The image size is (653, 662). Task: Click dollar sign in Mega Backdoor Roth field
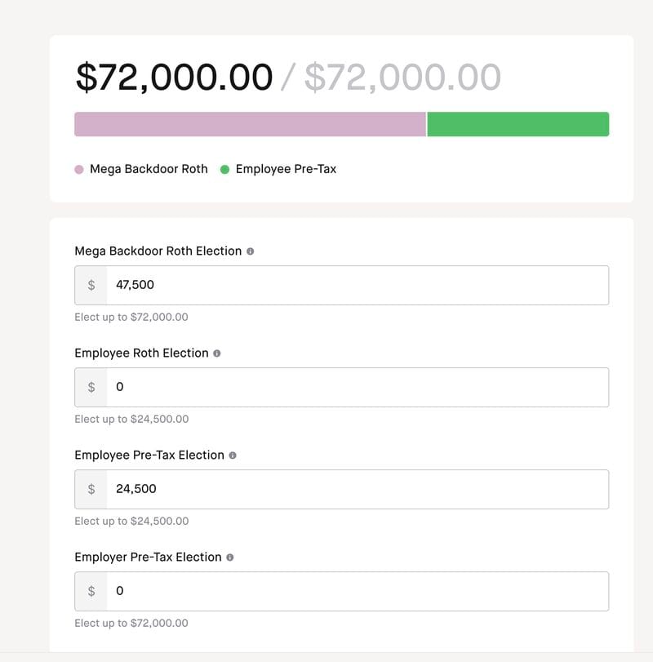pyautogui.click(x=91, y=285)
